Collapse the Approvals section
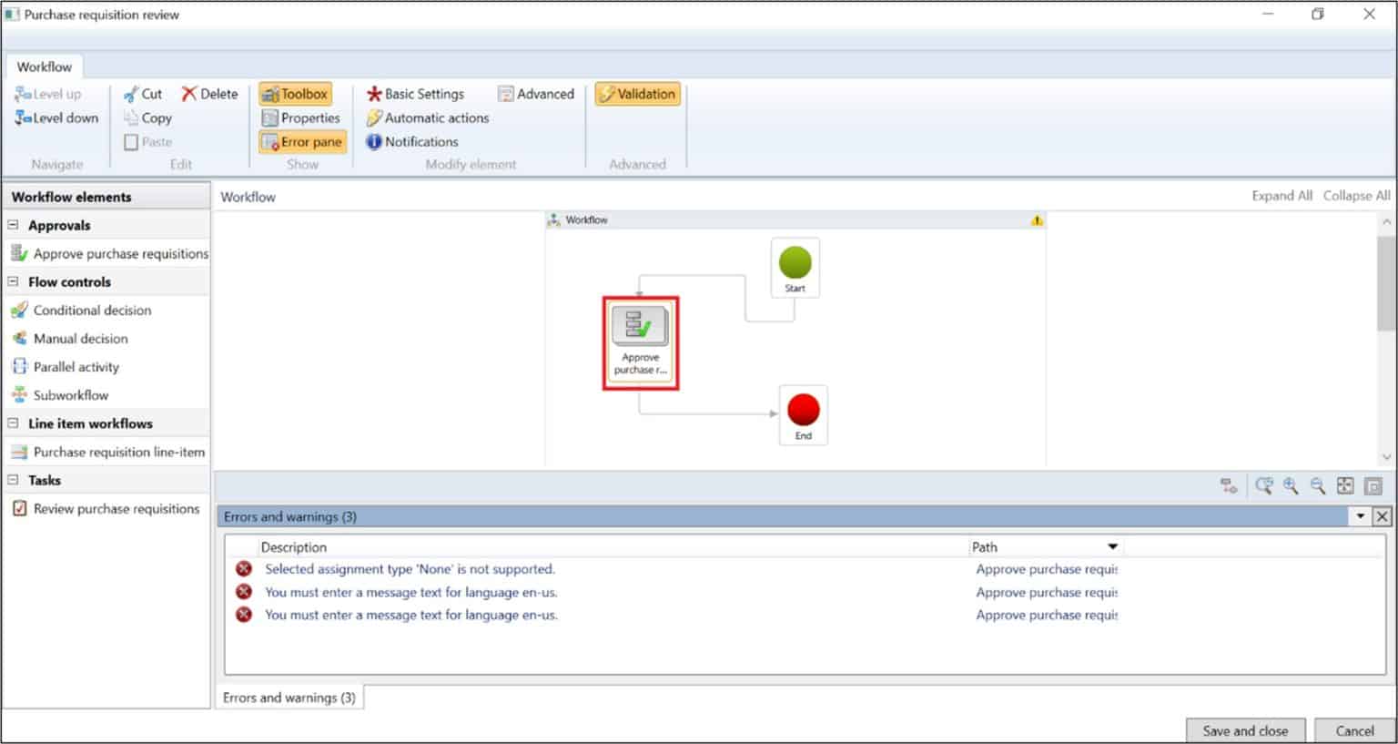Viewport: 1398px width, 744px height. point(13,225)
